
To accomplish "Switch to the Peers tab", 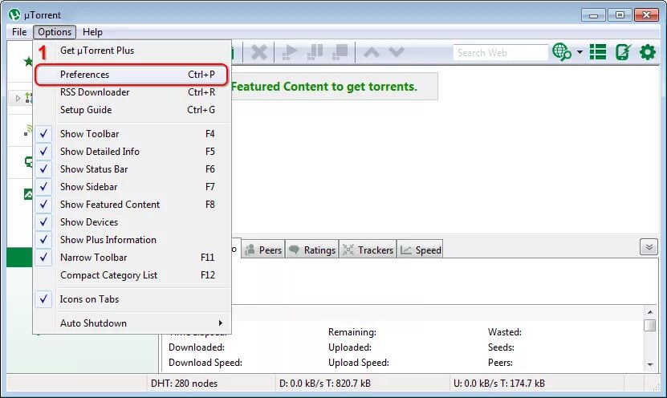I will click(263, 250).
